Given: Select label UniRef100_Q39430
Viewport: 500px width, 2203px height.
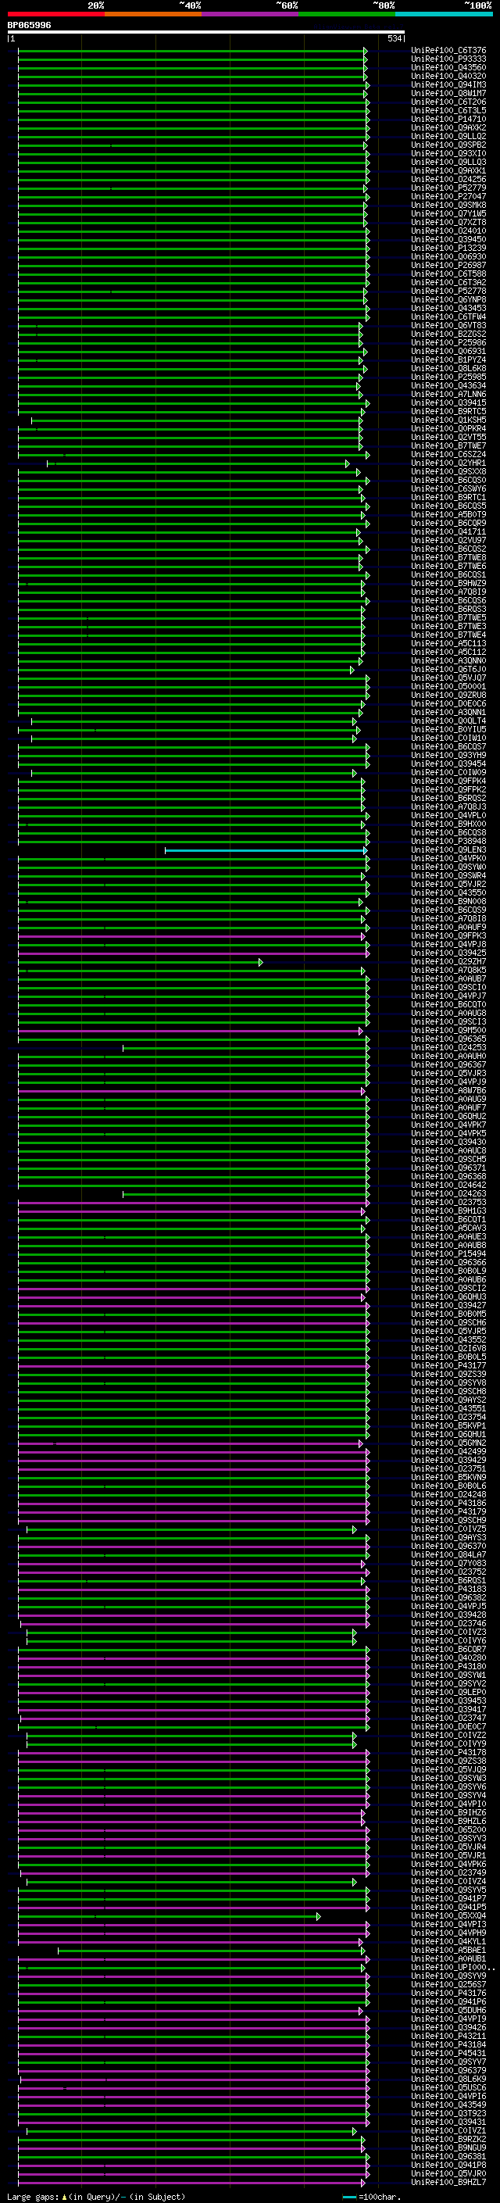Looking at the screenshot, I should click(x=448, y=1143).
